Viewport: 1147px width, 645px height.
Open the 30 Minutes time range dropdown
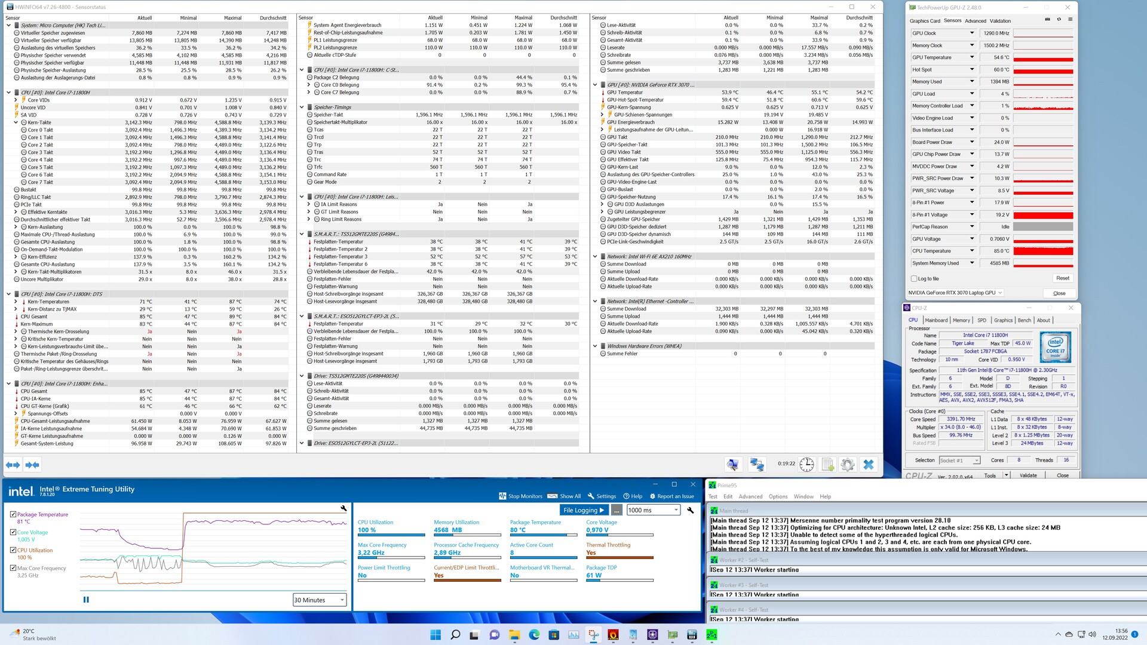click(320, 600)
